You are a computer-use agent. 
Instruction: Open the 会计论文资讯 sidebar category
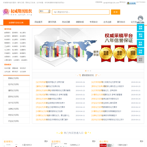click(16, 103)
